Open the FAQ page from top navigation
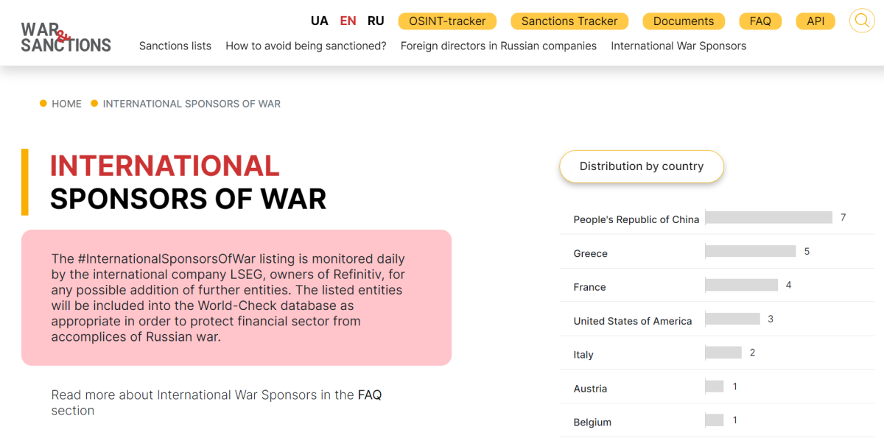 pyautogui.click(x=760, y=21)
